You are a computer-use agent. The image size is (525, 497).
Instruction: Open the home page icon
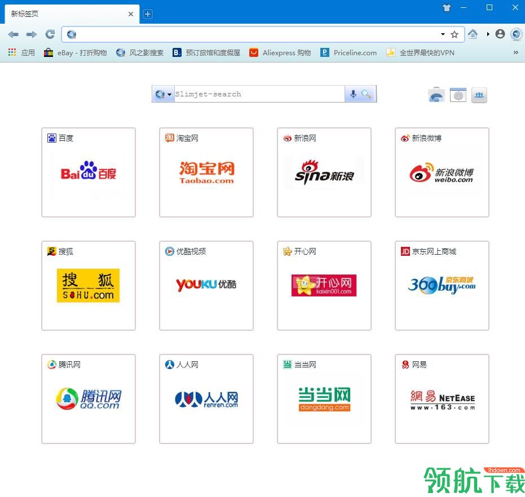(x=473, y=34)
